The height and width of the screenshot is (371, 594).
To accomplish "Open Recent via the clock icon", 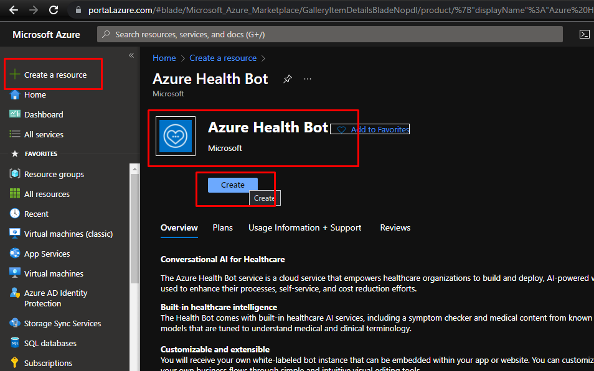I will (15, 214).
